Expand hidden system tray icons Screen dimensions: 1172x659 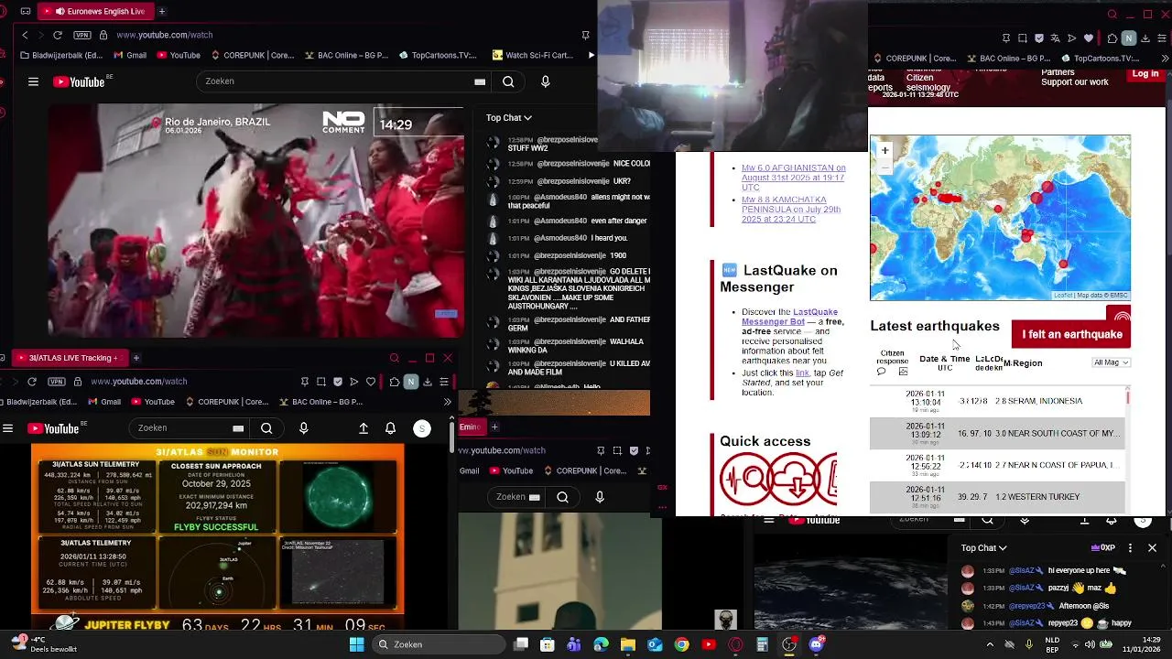(990, 644)
